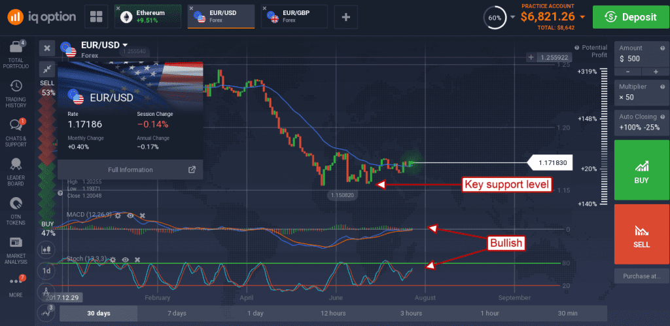Expand the 60% progress circle dropdown
Viewport: 670px width, 326px height.
[513, 17]
